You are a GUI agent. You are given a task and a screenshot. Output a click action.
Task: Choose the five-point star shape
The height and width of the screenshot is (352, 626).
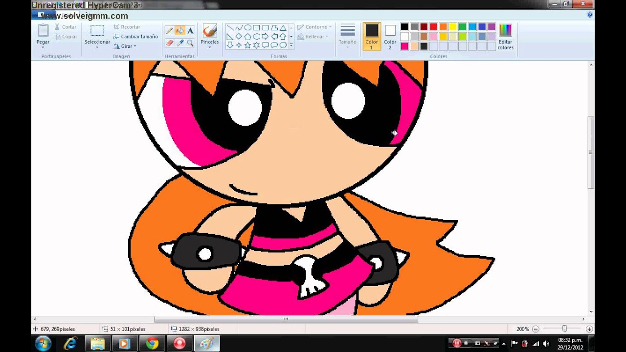[247, 45]
